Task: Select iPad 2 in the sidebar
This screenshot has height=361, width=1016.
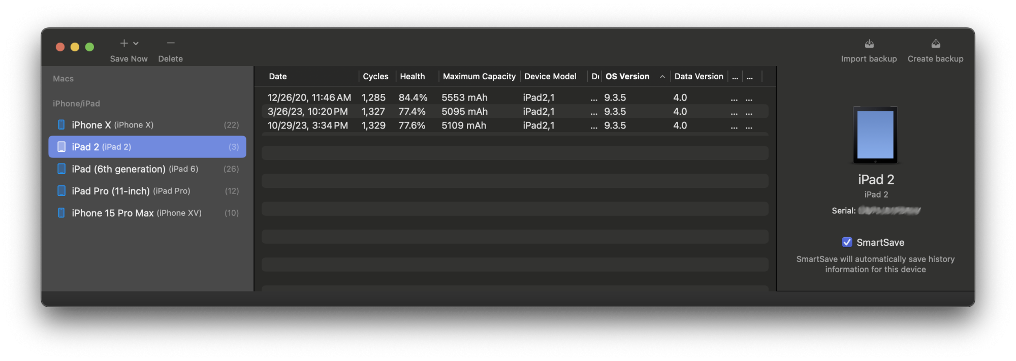Action: click(147, 147)
